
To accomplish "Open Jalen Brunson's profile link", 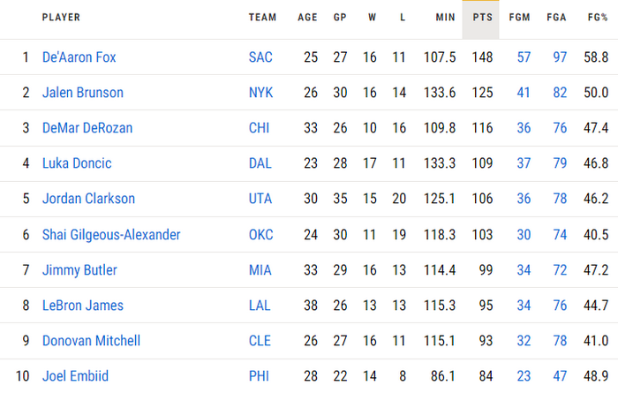I will tap(82, 93).
